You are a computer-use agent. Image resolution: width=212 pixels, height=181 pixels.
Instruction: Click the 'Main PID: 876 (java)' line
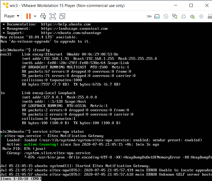[24, 149]
